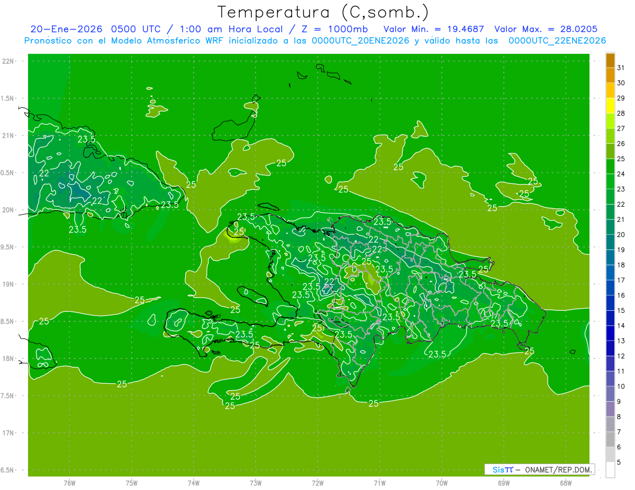Viewport: 635px width, 490px height.
Task: Click the colorbar label "19"
Action: [x=621, y=250]
